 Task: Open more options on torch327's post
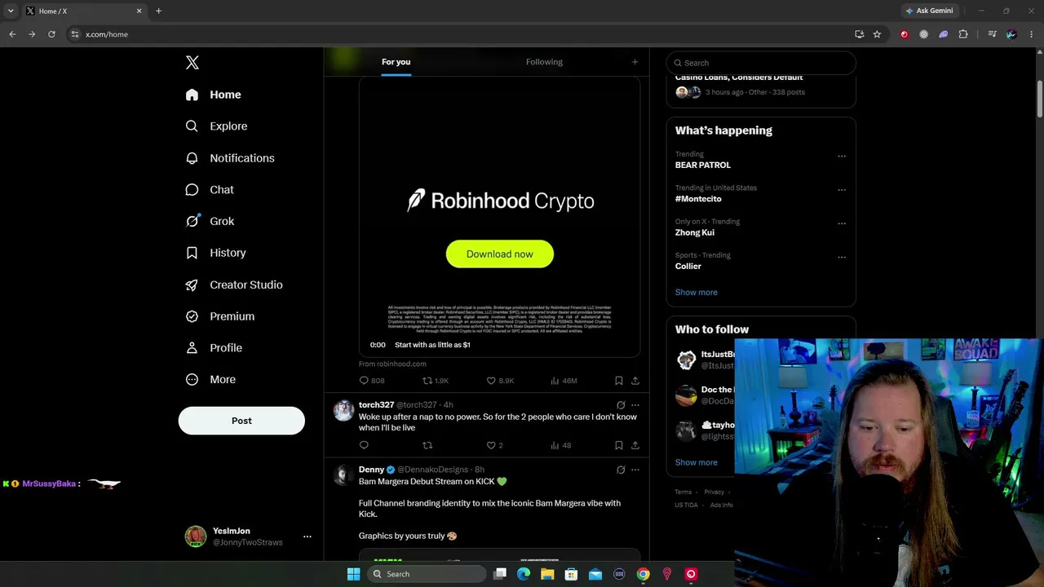coord(635,405)
